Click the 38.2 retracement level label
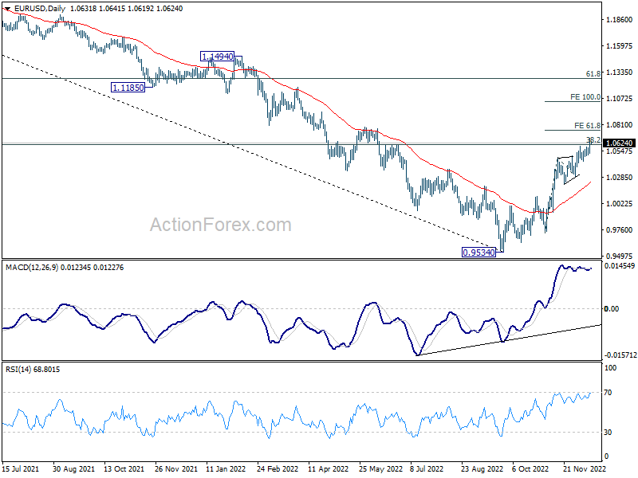 (x=593, y=140)
